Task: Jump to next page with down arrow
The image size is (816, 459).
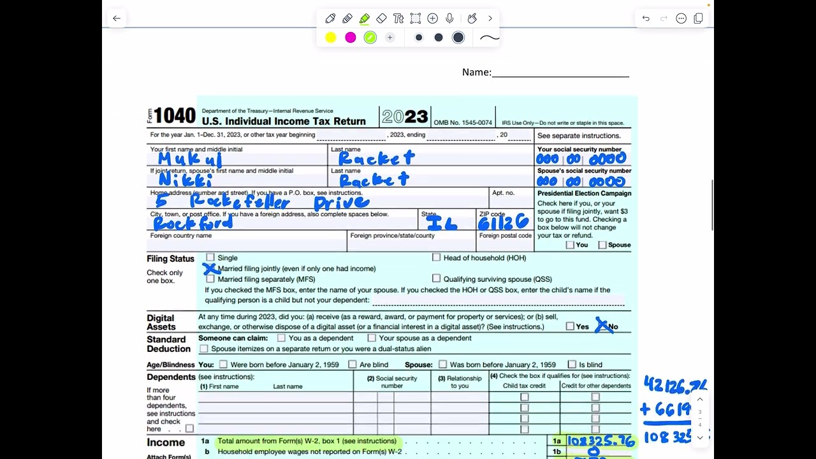Action: point(700,437)
